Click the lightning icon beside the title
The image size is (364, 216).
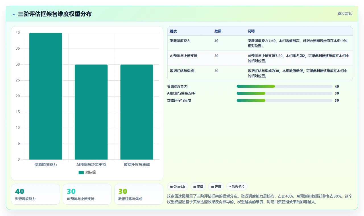click(x=14, y=14)
